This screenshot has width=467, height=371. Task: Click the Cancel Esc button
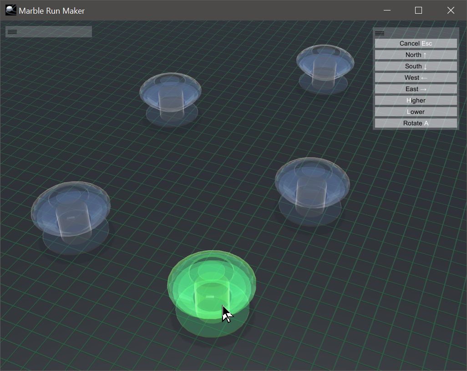(416, 44)
